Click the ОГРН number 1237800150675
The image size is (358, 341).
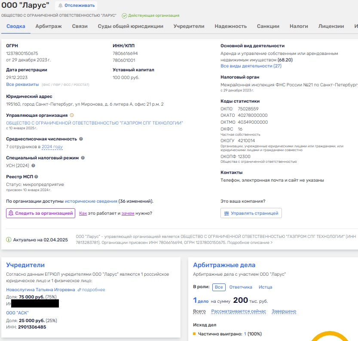[22, 53]
